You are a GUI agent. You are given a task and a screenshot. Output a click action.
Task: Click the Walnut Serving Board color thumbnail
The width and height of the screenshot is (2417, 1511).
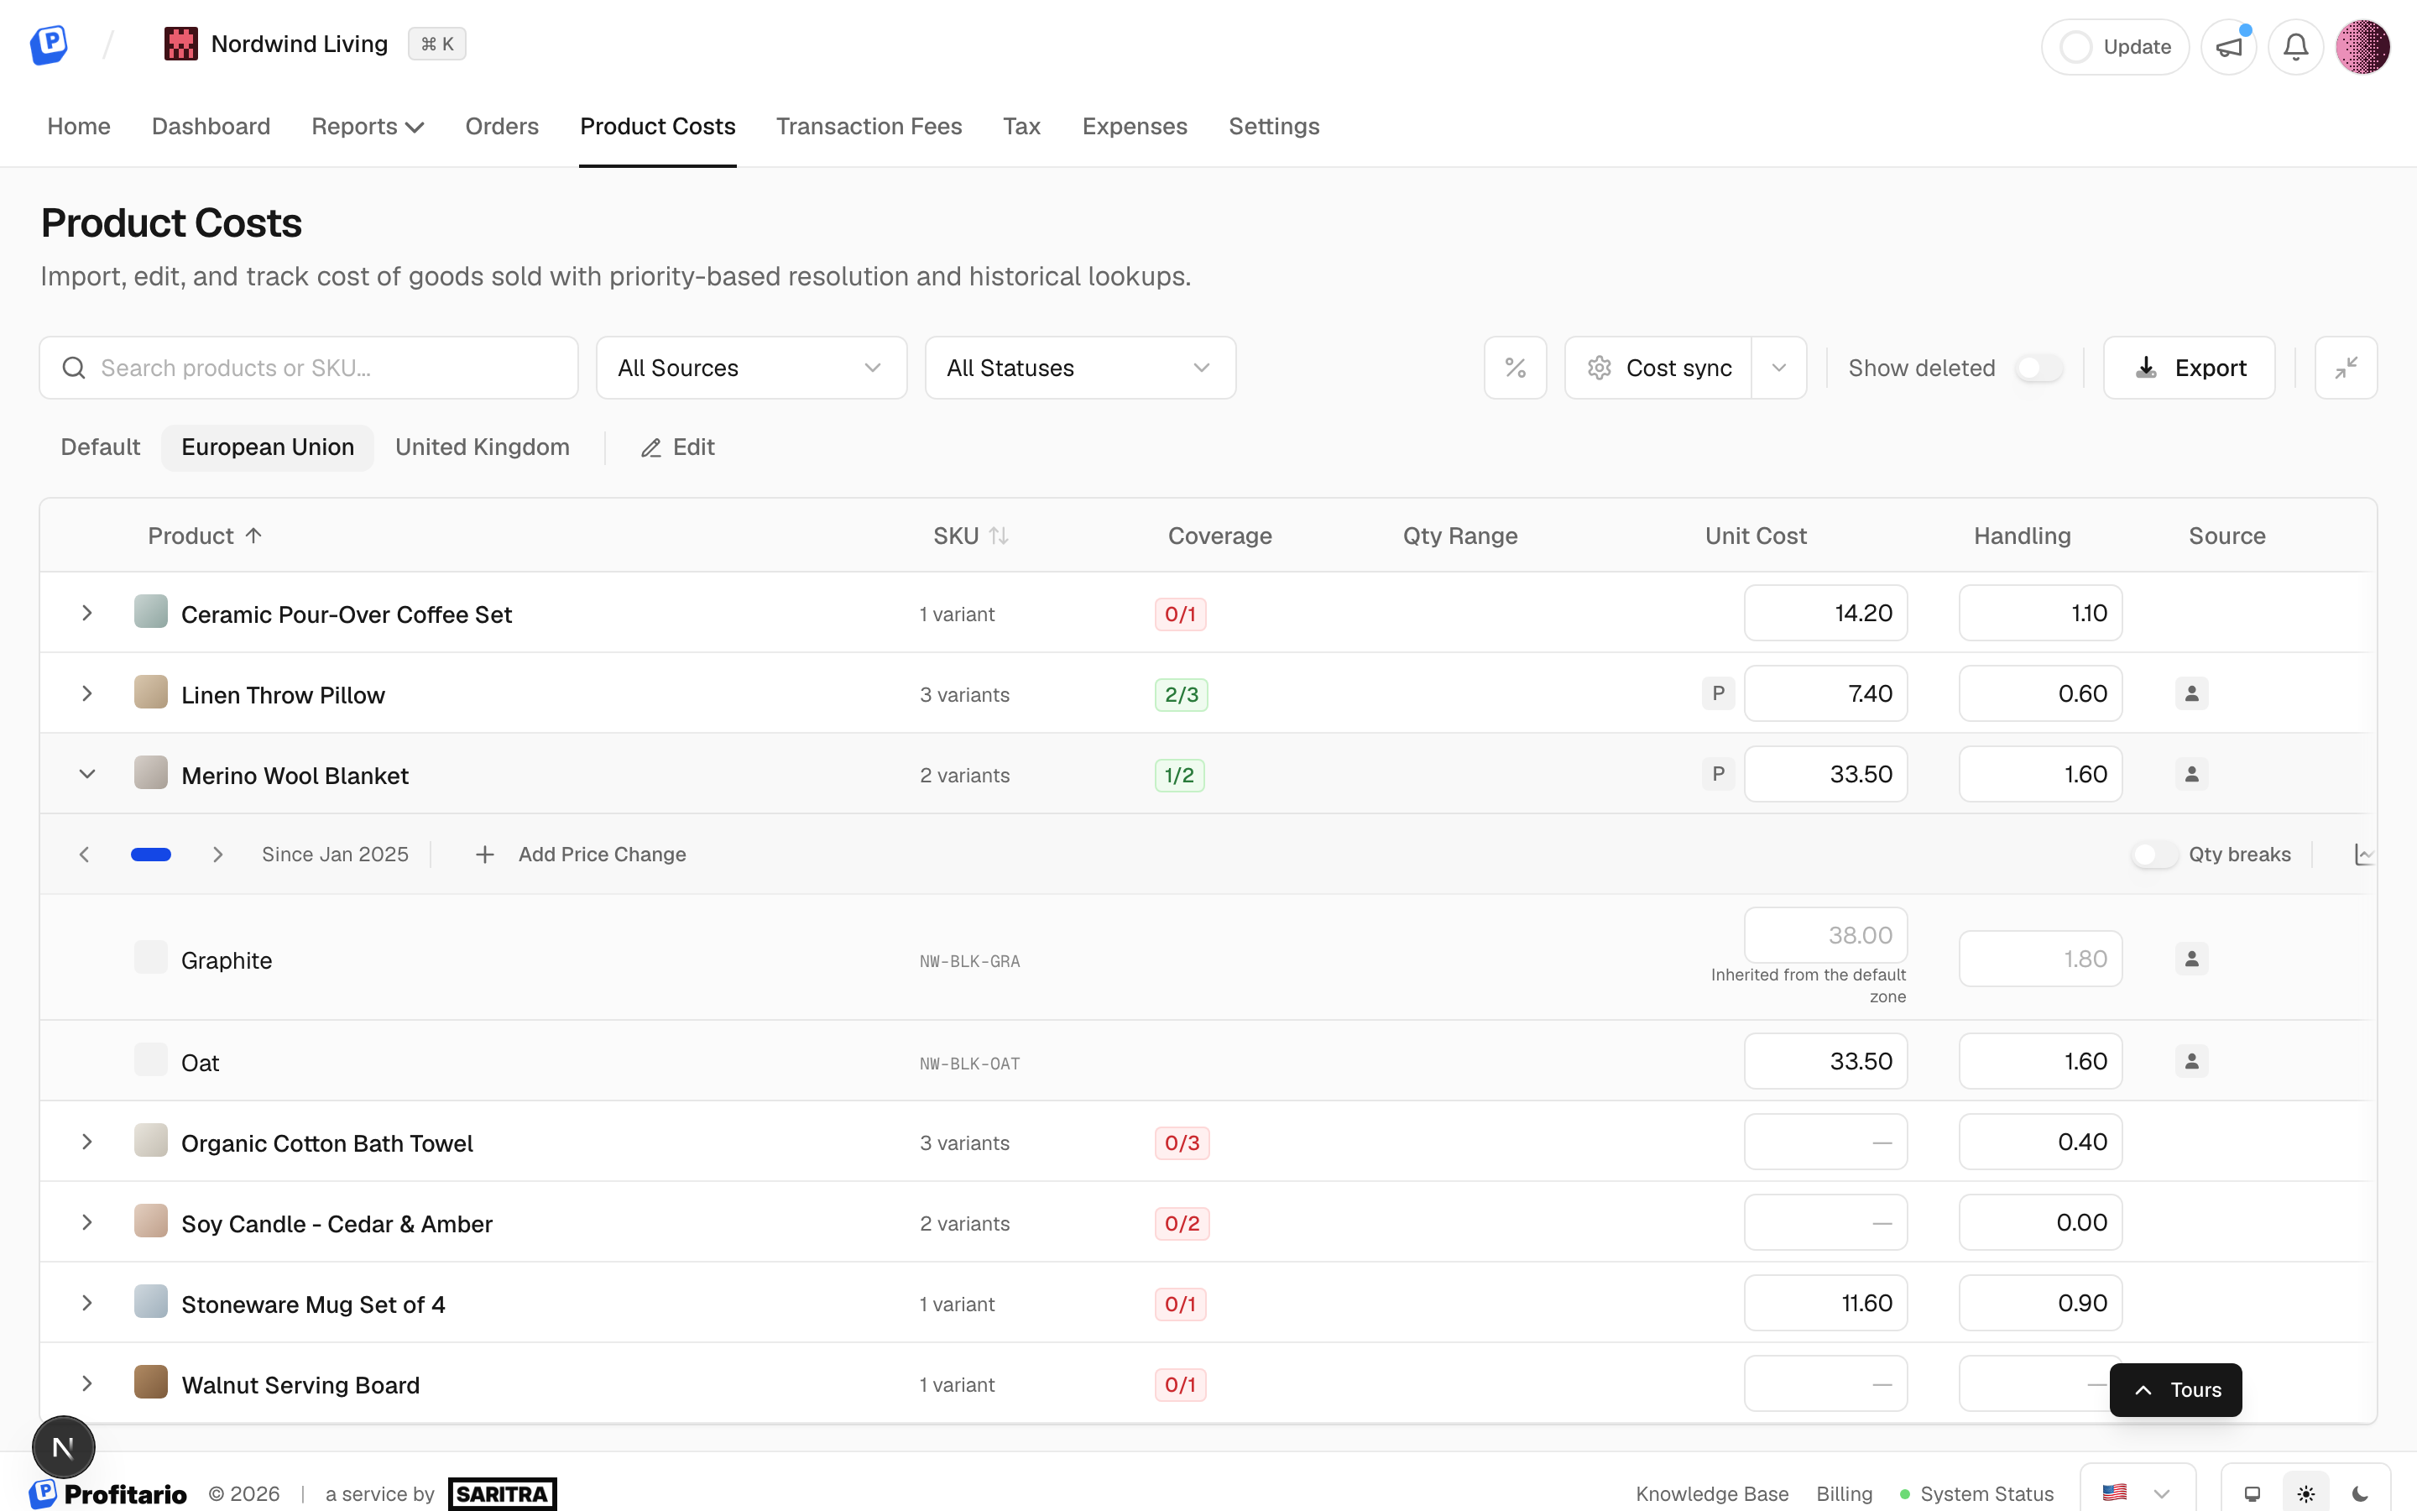pyautogui.click(x=151, y=1381)
